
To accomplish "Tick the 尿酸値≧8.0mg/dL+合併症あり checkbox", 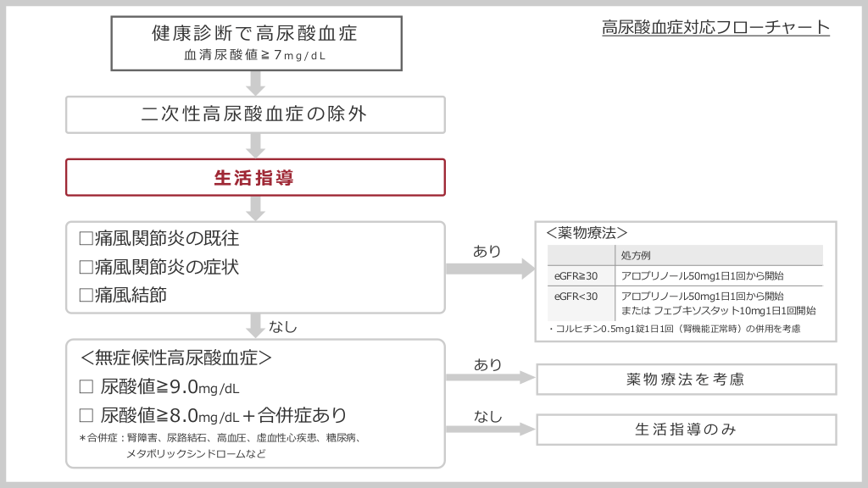I will [x=85, y=415].
